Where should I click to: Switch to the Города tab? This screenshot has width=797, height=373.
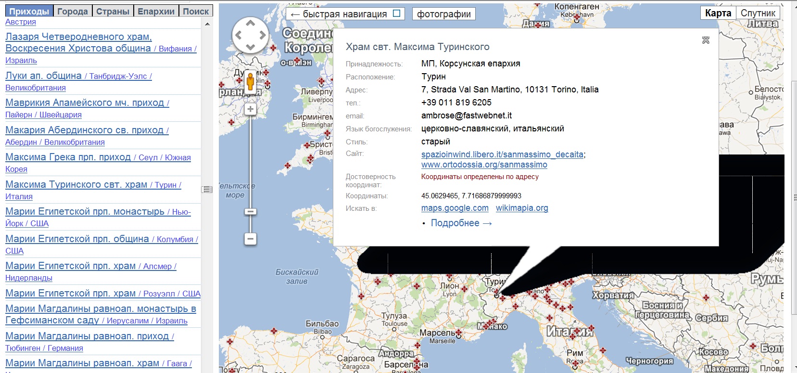click(x=73, y=11)
